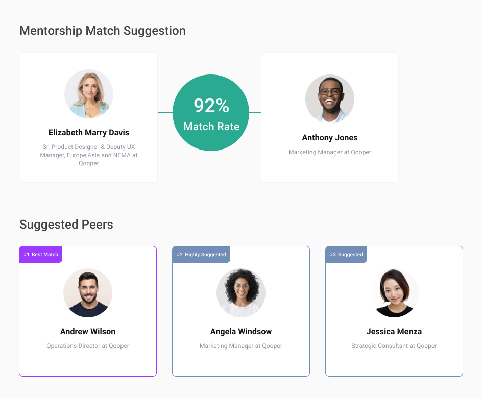This screenshot has height=398, width=482.
Task: Click the 92% Match Rate circle
Action: click(211, 113)
